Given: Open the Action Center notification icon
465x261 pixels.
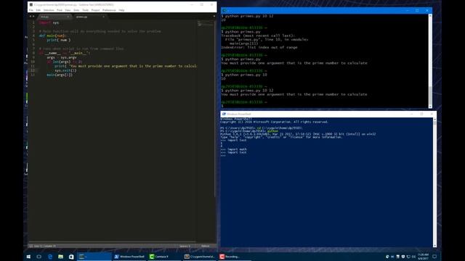Looking at the screenshot, I should click(x=434, y=257).
